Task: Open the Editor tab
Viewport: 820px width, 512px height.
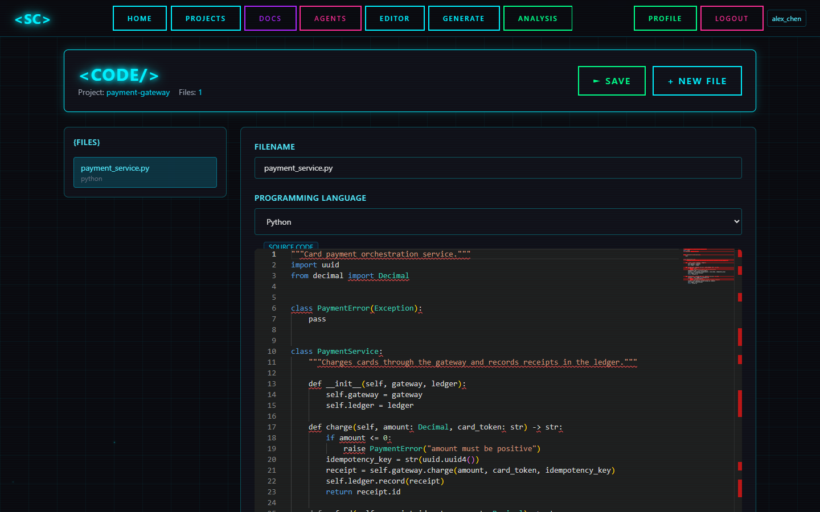Action: (395, 18)
